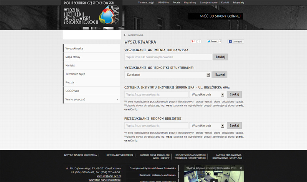This screenshot has width=307, height=182.
Task: Open Katedra Chemii, Technologii Wody footer link
Action: [x=155, y=157]
